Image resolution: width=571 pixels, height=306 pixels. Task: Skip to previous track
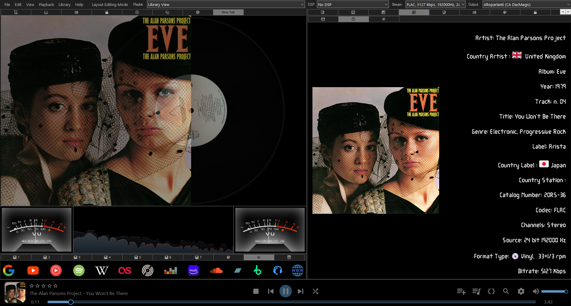[271, 291]
